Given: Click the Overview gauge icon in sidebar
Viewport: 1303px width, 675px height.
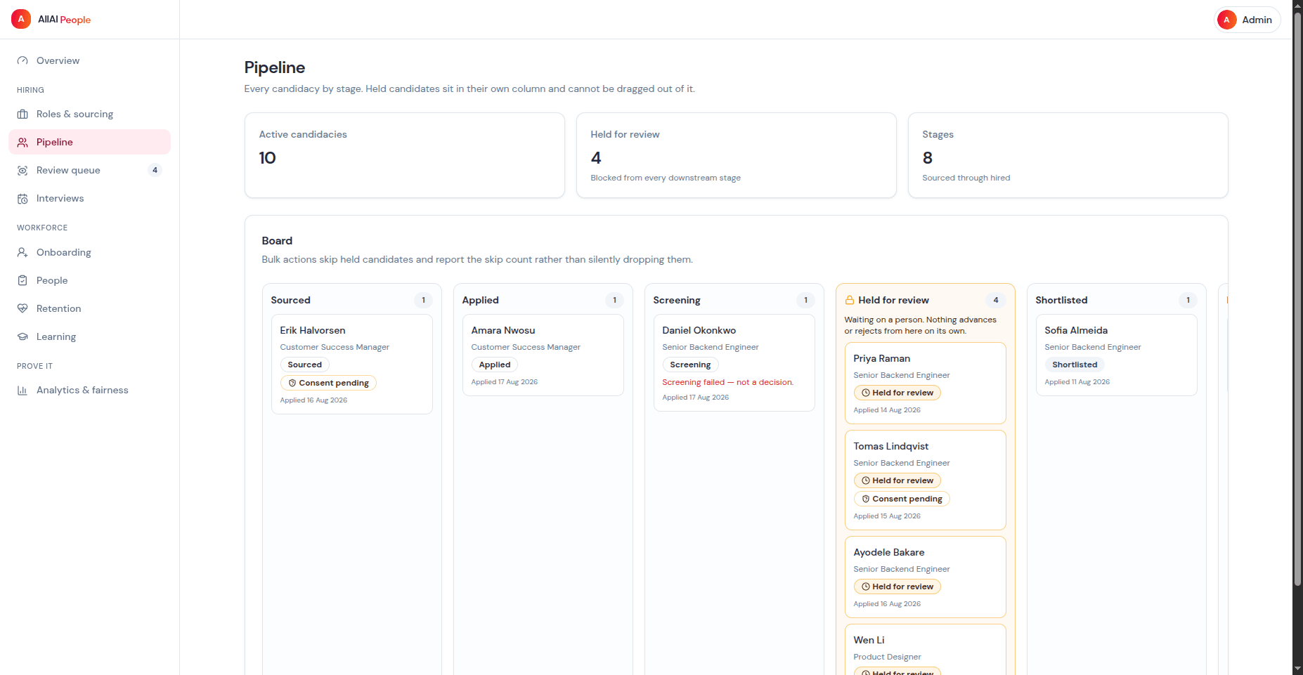Looking at the screenshot, I should (22, 60).
